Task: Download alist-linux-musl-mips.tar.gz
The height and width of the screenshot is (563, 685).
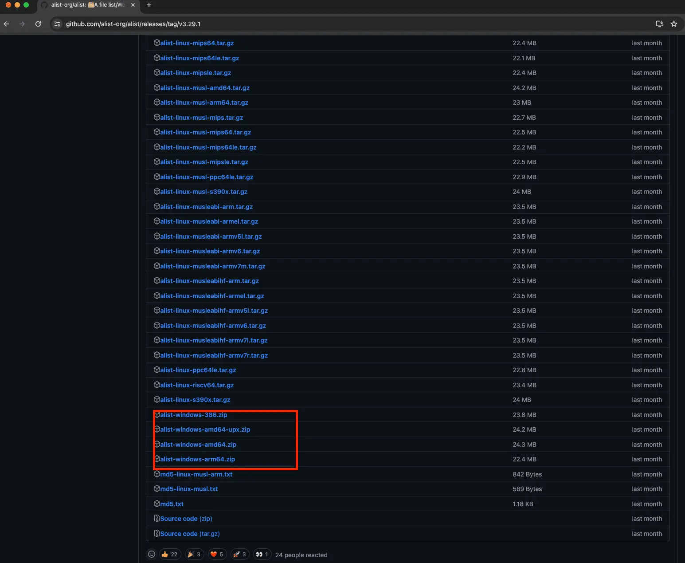Action: (x=202, y=118)
